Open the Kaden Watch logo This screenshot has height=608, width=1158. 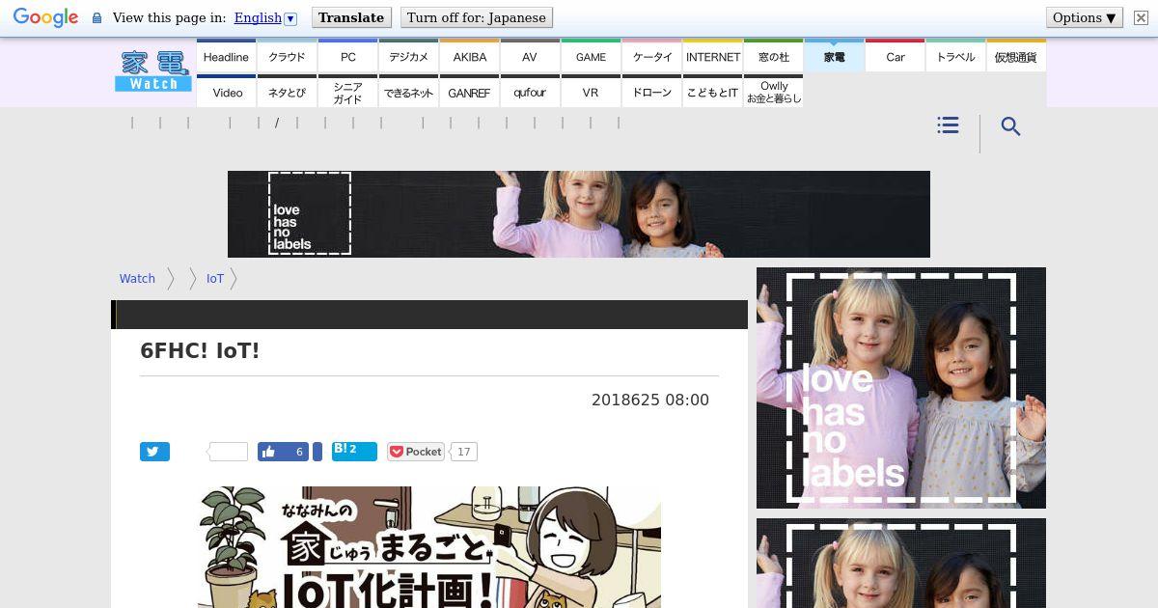[153, 70]
